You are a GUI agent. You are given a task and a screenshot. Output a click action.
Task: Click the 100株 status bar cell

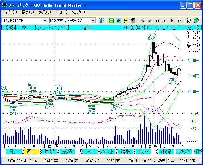click(x=183, y=161)
